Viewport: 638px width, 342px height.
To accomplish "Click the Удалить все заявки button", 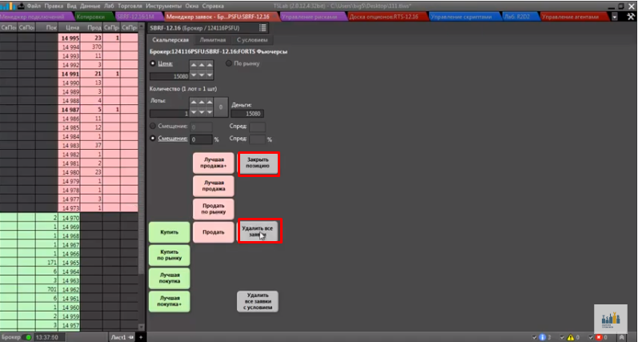I will click(x=258, y=231).
